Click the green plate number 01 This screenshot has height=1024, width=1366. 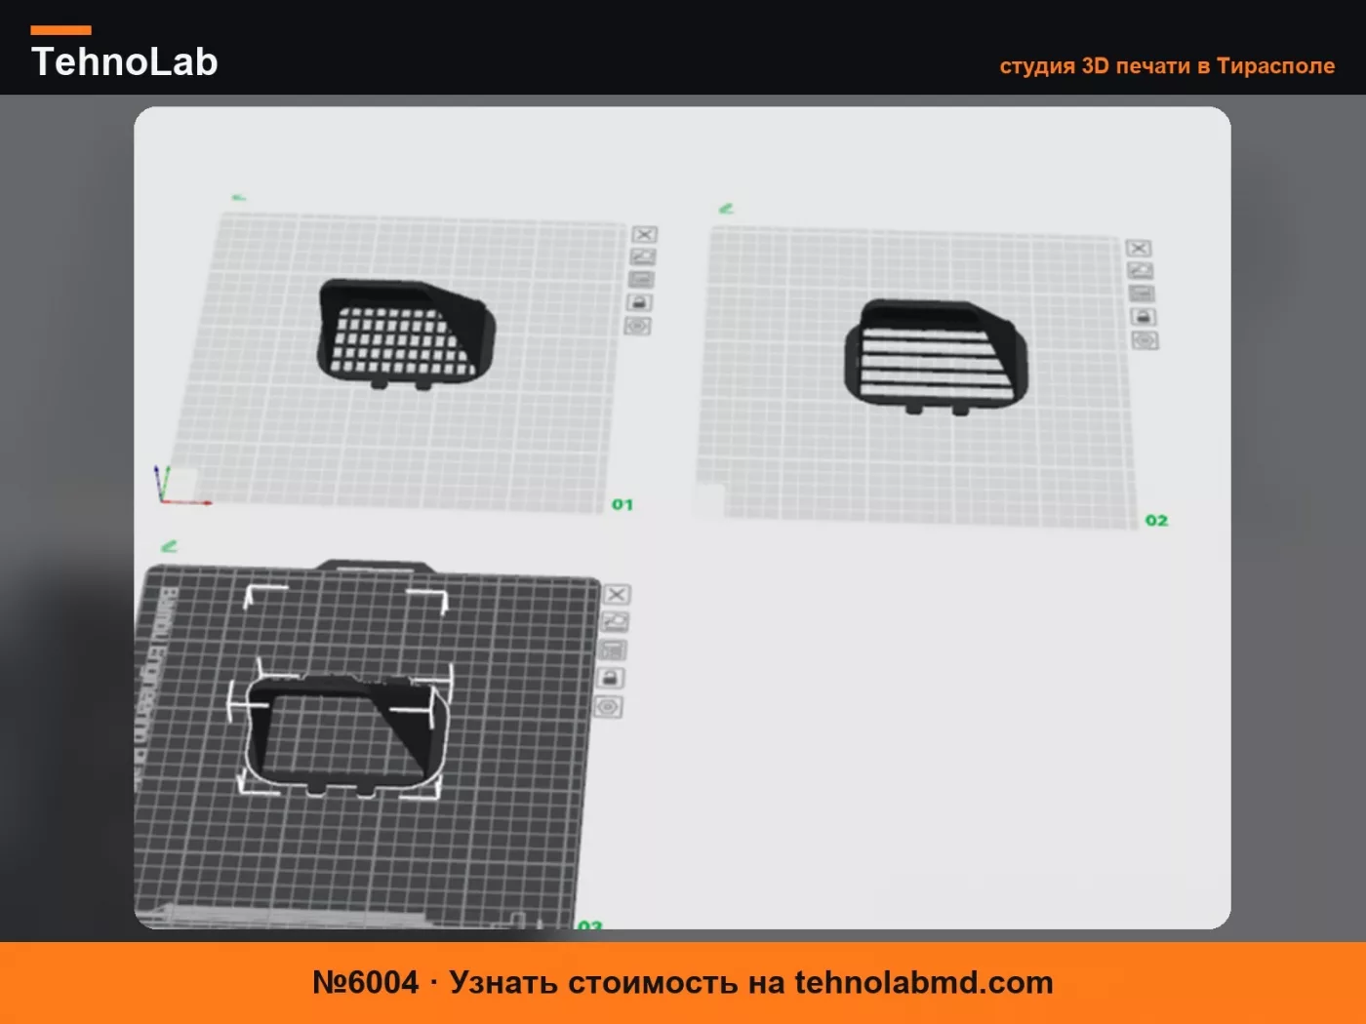click(623, 504)
